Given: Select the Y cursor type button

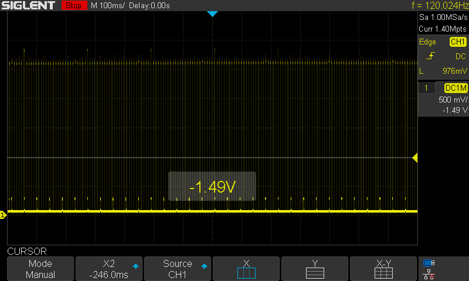Looking at the screenshot, I should click(x=315, y=269).
